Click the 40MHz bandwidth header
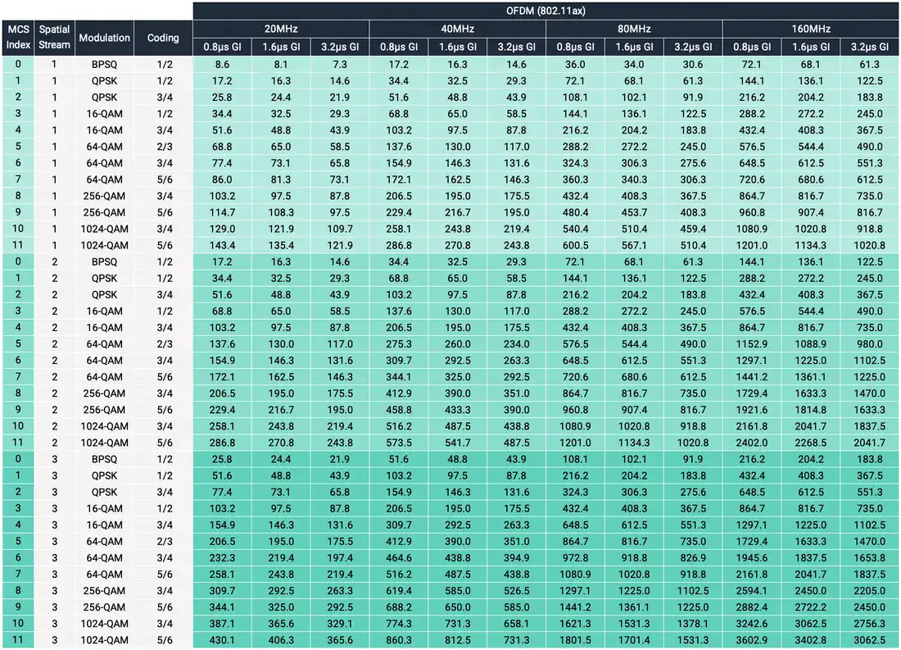 457,29
